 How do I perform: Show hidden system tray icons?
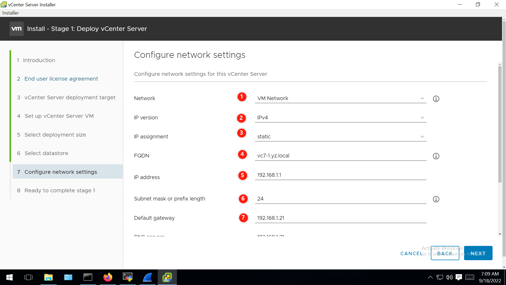click(430, 277)
